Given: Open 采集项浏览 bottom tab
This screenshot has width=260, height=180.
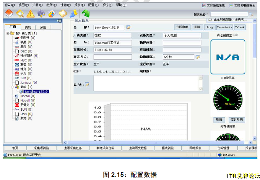Looking at the screenshot, I should coord(41,148).
